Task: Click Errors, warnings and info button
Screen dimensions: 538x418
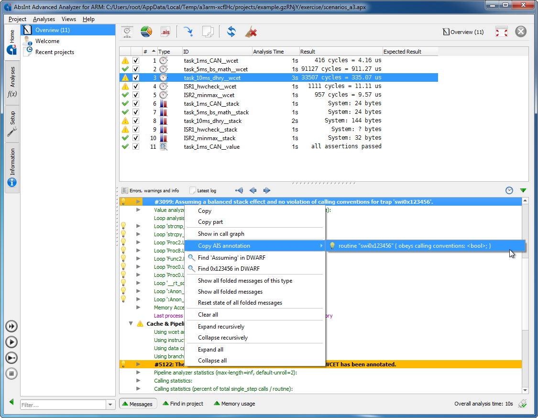Action: 150,190
